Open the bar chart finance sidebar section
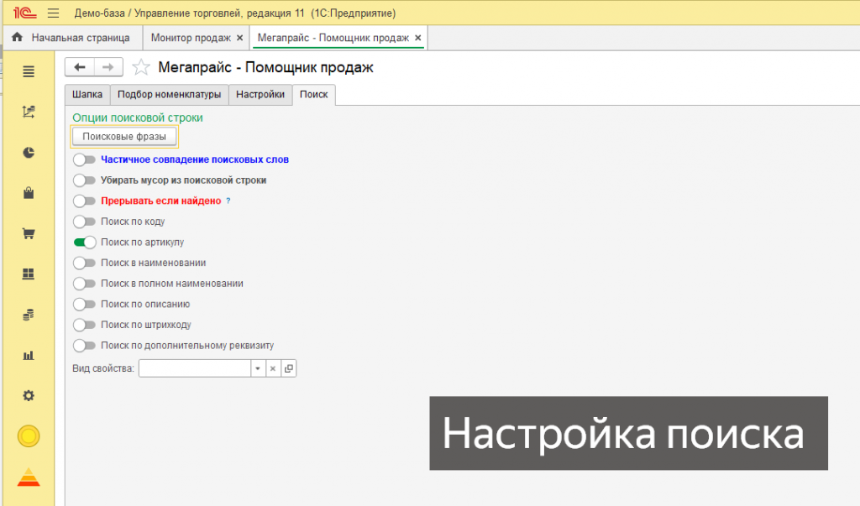860x506 pixels. pyautogui.click(x=29, y=355)
